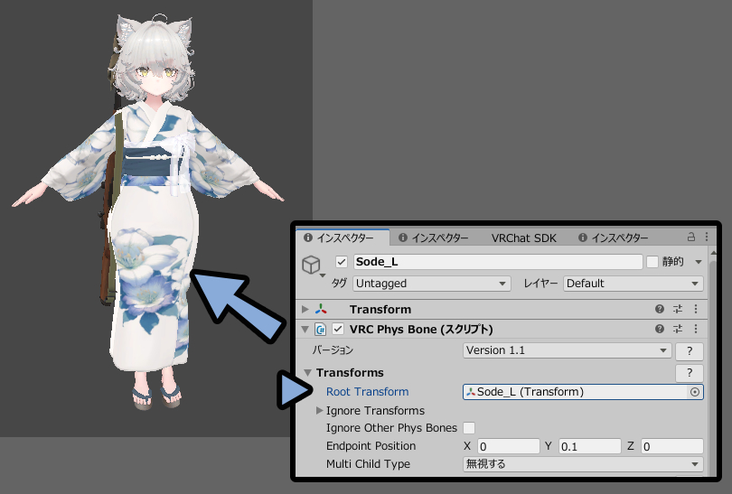
Task: Switch to the second インスペクター tab
Action: pos(433,238)
